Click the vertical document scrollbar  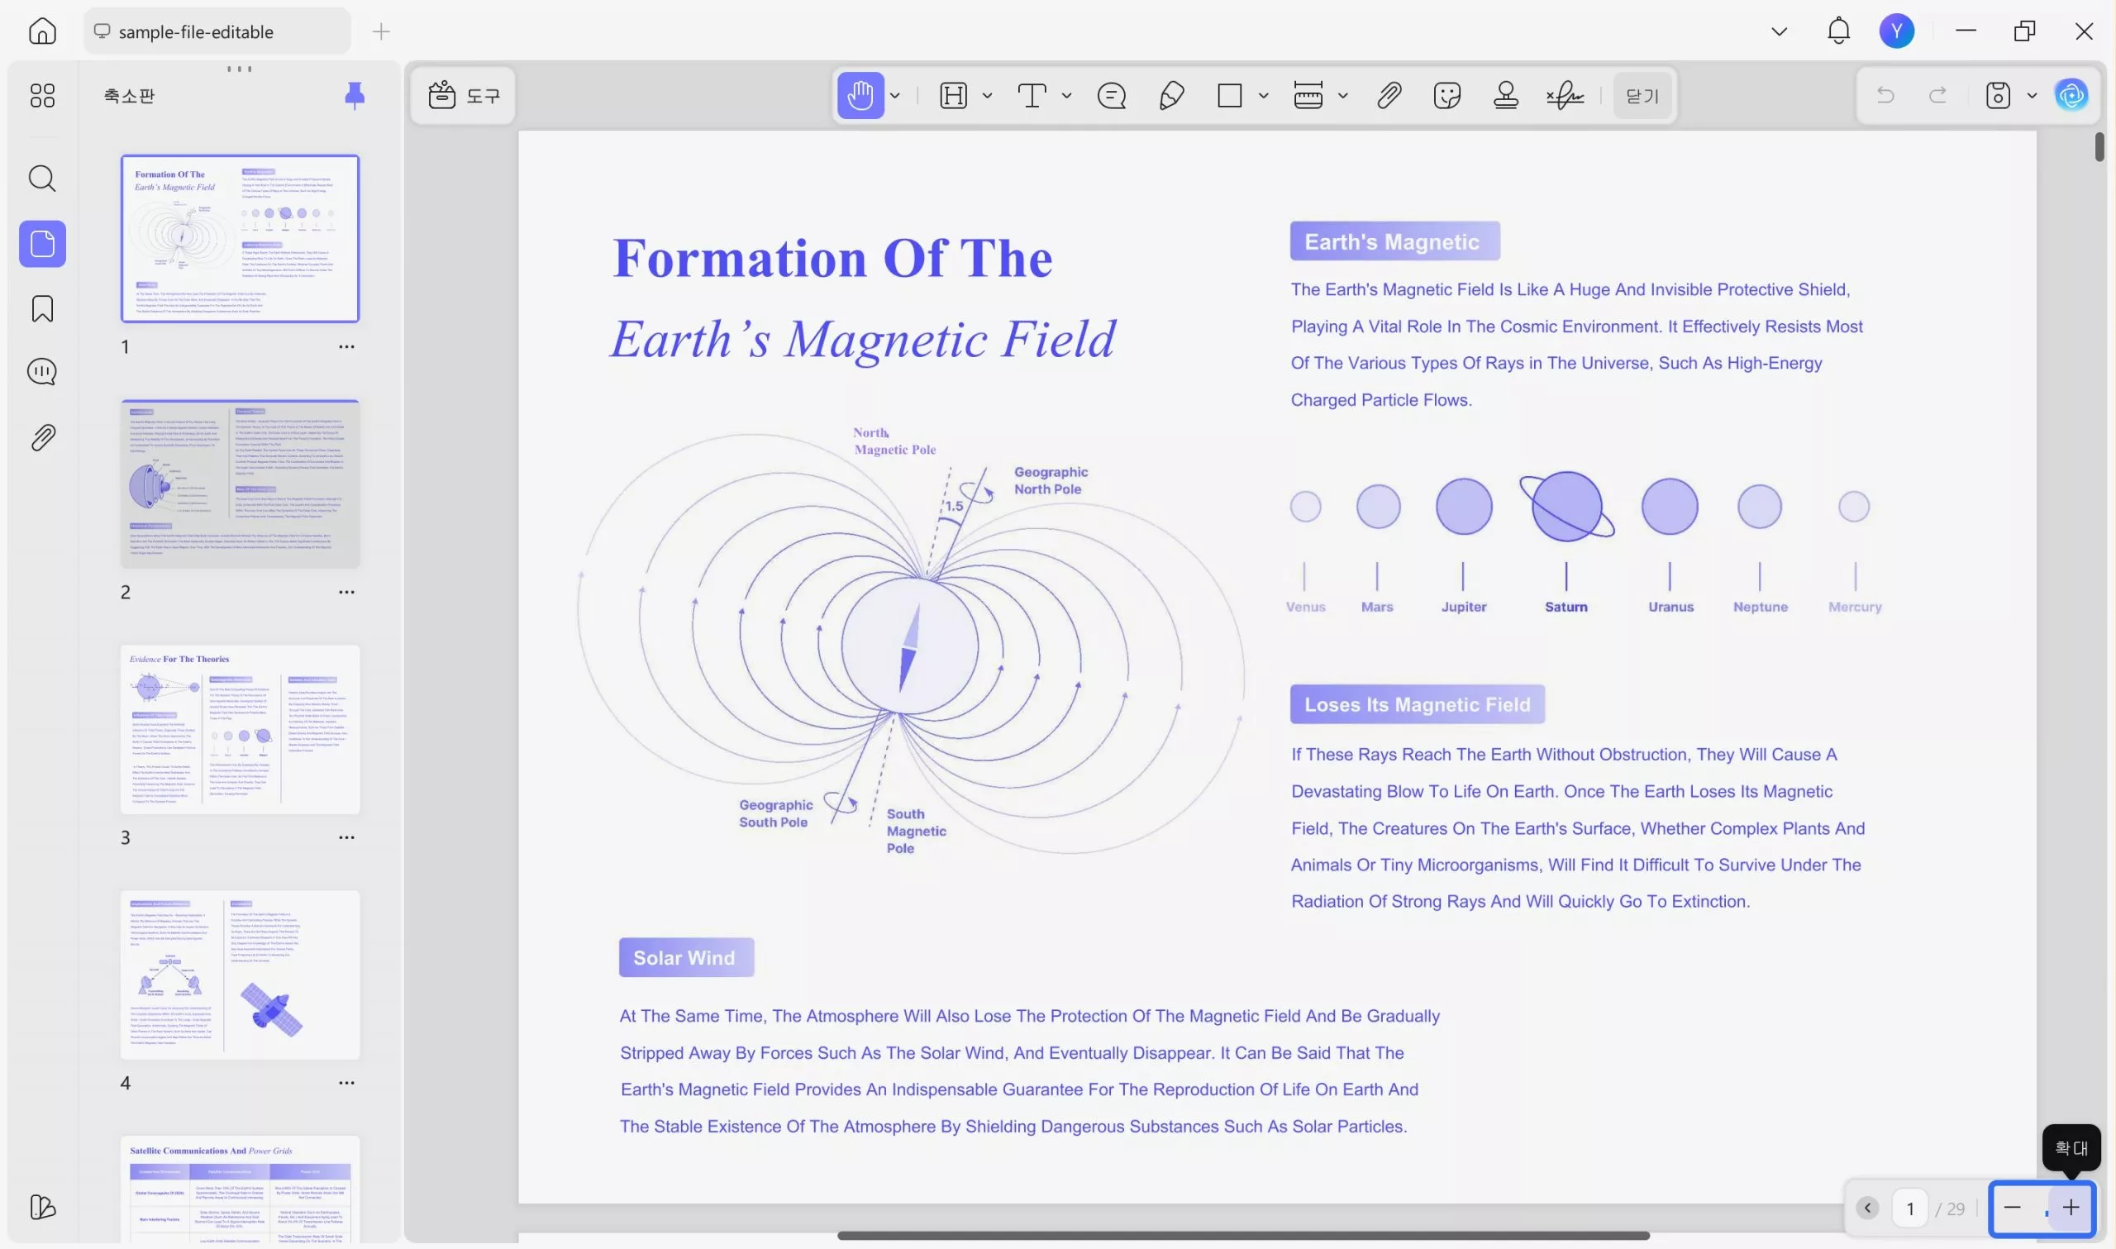(x=2099, y=146)
